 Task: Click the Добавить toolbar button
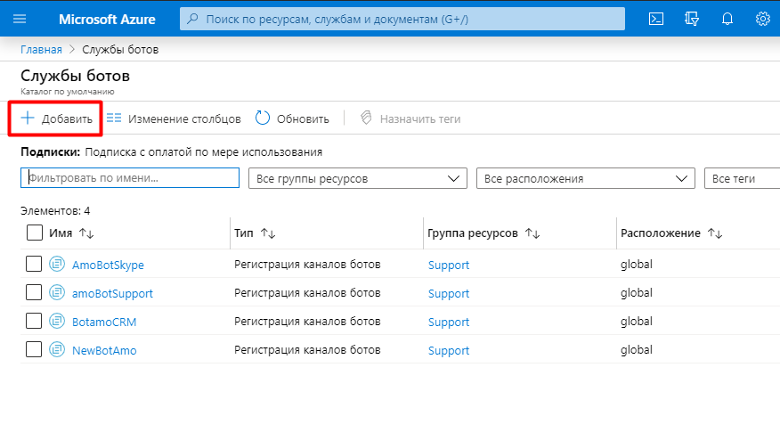[x=56, y=118]
